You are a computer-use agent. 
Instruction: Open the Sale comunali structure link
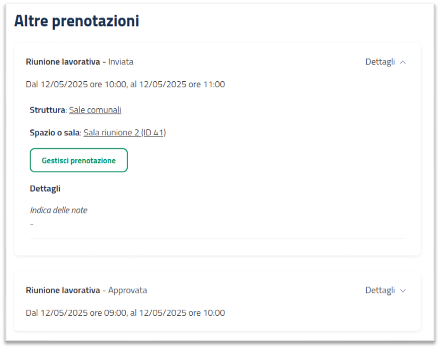pyautogui.click(x=94, y=110)
